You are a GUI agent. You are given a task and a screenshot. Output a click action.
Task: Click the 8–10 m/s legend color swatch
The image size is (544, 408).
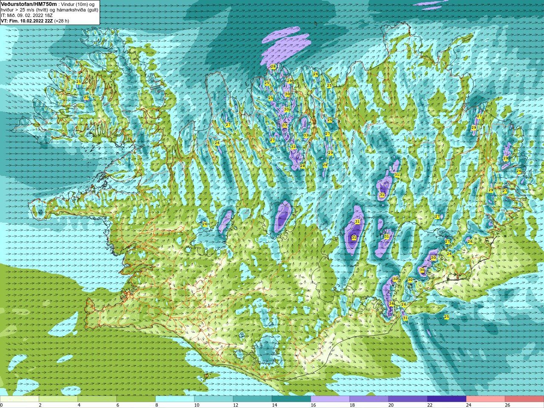[175, 399]
